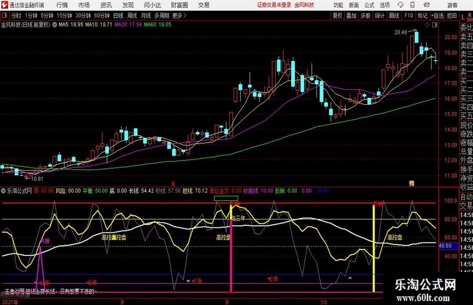This screenshot has width=473, height=305.
Task: Open F10 company info
Action: coord(408,16)
